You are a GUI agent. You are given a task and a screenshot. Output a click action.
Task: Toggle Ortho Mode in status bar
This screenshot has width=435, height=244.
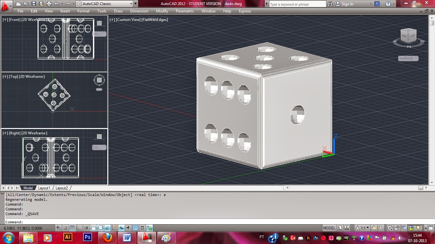point(79,228)
